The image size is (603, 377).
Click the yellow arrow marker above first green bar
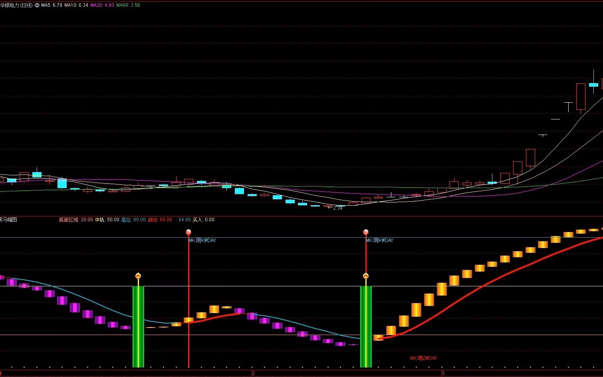(138, 276)
